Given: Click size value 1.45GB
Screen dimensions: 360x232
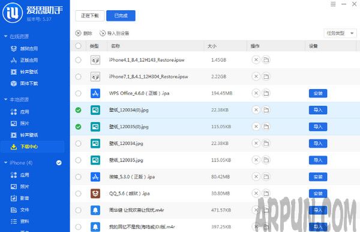Looking at the screenshot, I should [218, 60].
